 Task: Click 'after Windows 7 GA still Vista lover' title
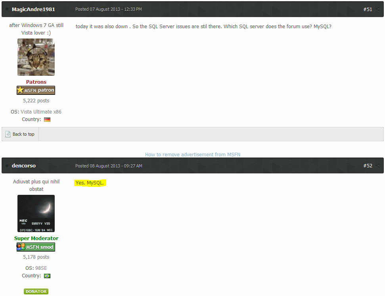coord(36,29)
